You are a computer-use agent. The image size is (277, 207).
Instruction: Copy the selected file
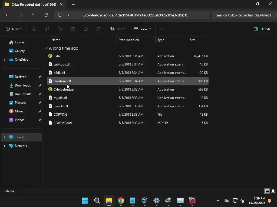pos(47,29)
